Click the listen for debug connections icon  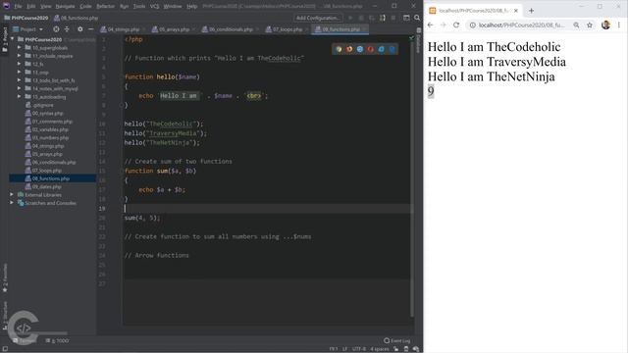pyautogui.click(x=383, y=18)
